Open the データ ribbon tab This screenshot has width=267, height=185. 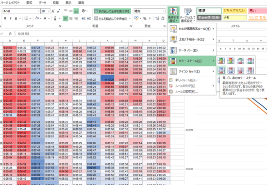tap(42, 3)
